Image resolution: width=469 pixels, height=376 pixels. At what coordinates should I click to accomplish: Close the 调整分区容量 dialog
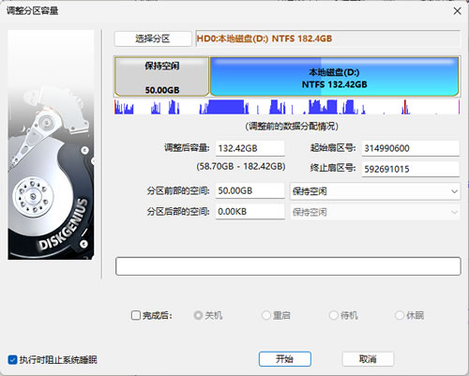tap(457, 11)
